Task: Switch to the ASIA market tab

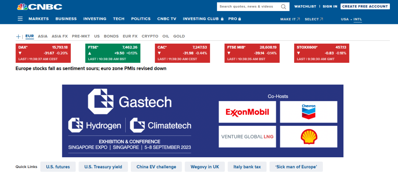Action: pyautogui.click(x=43, y=36)
